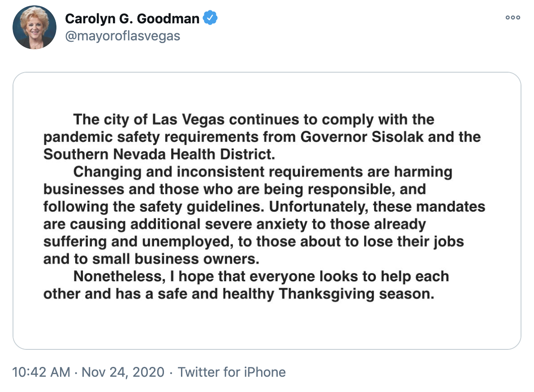Viewport: 534px width, 392px height.
Task: Click 'Unfortunately, these mandates' in the image
Action: pyautogui.click(x=377, y=207)
